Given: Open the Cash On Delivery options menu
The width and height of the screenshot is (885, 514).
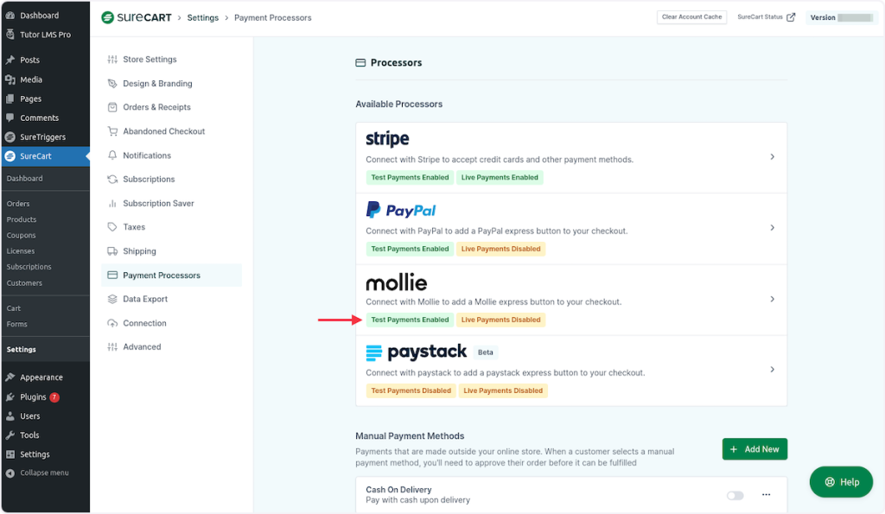Looking at the screenshot, I should (766, 495).
